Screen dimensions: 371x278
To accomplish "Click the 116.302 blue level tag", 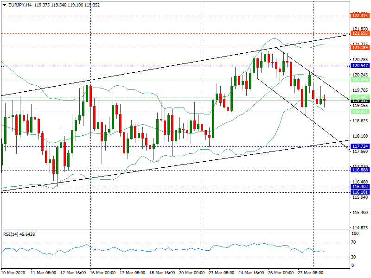I will 360,187.
